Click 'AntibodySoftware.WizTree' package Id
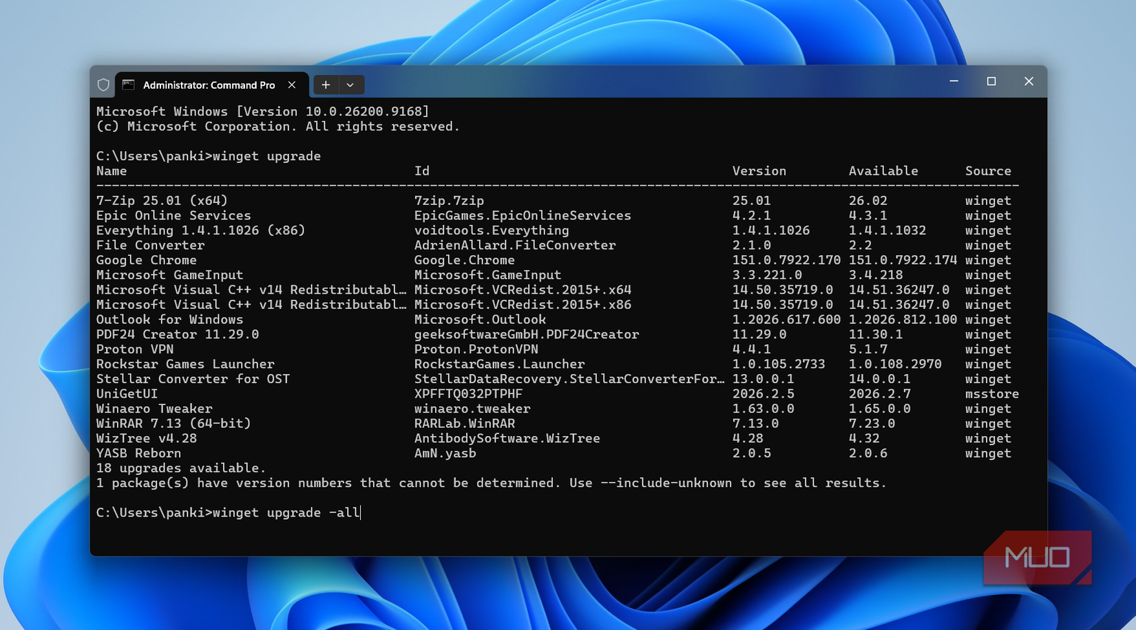The width and height of the screenshot is (1136, 630). 507,438
